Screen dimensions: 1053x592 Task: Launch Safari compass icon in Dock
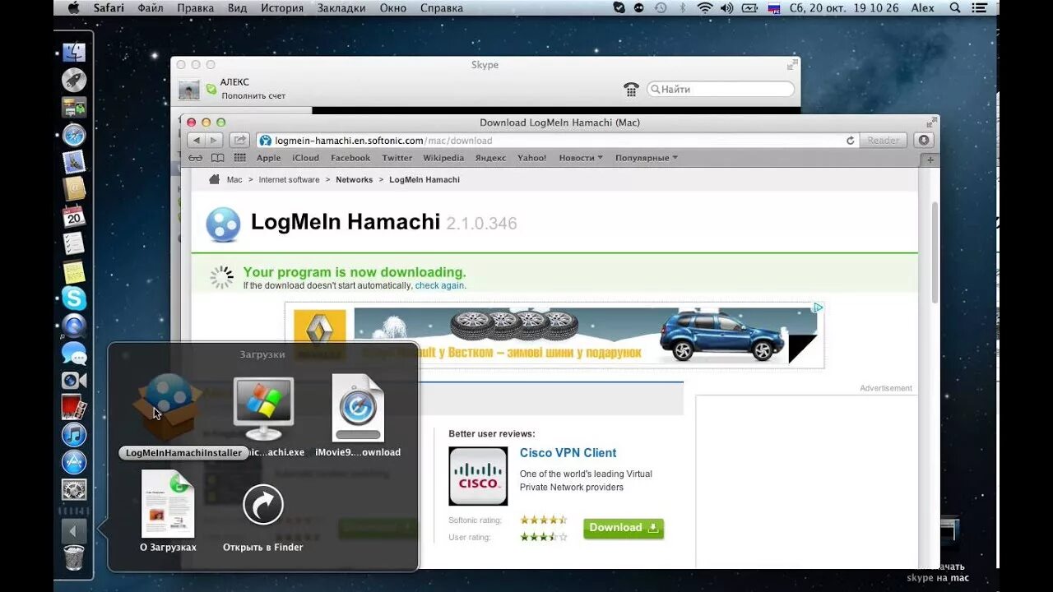[74, 135]
